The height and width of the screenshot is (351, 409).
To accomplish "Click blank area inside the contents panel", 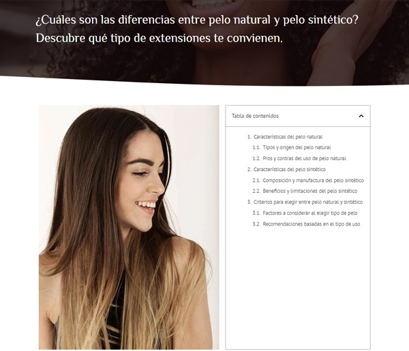I will click(298, 287).
